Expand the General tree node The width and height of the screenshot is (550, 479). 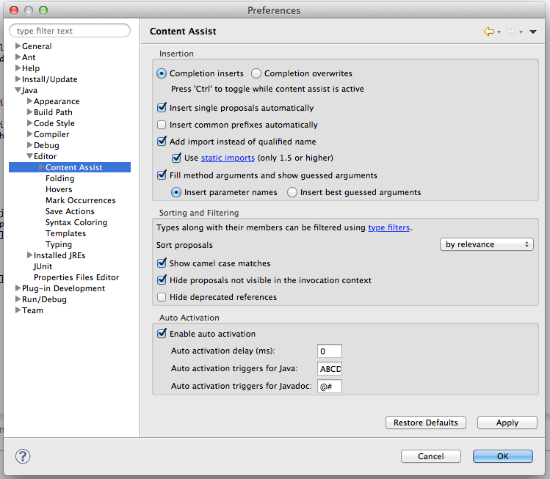pyautogui.click(x=18, y=45)
